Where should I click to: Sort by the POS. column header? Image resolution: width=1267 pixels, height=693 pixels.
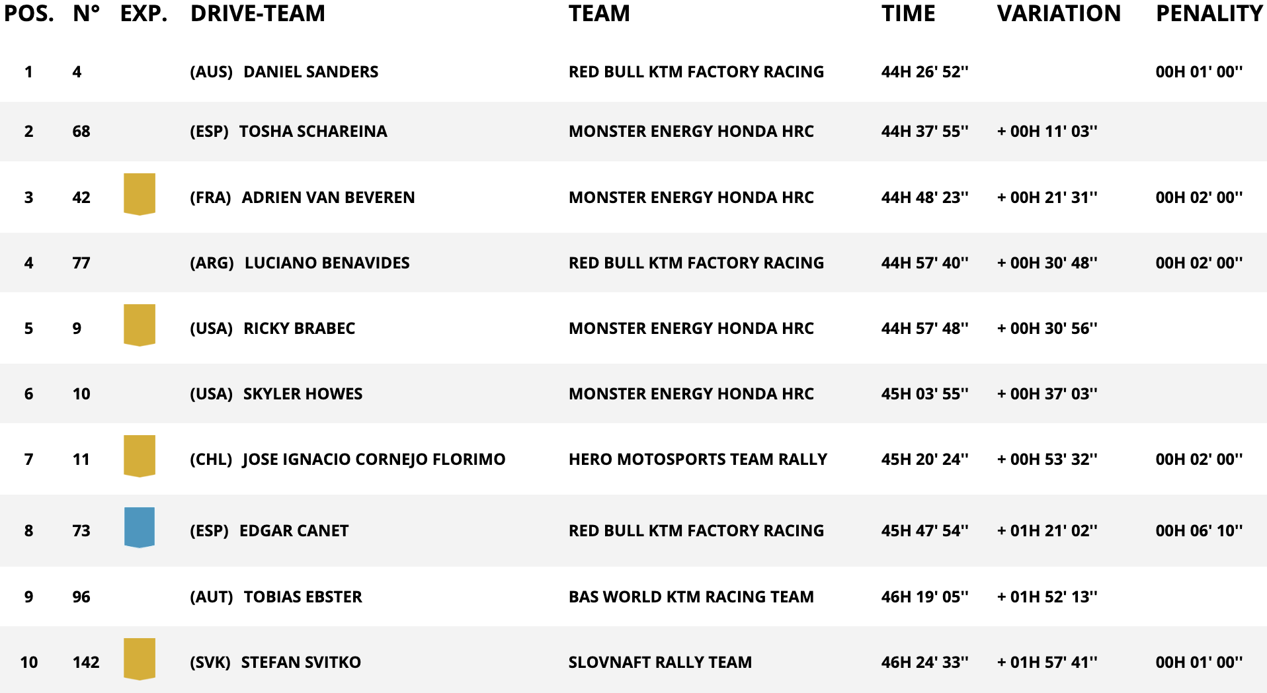coord(29,13)
